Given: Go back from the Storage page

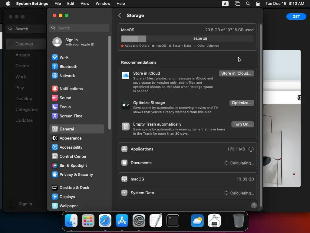Looking at the screenshot, I should (120, 15).
